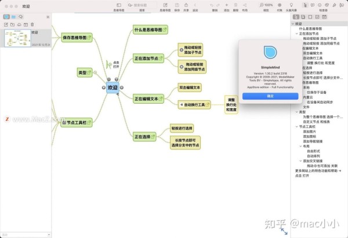This screenshot has height=238, width=348.
Task: Select 添加导航链接 in outline
Action: coord(313,141)
